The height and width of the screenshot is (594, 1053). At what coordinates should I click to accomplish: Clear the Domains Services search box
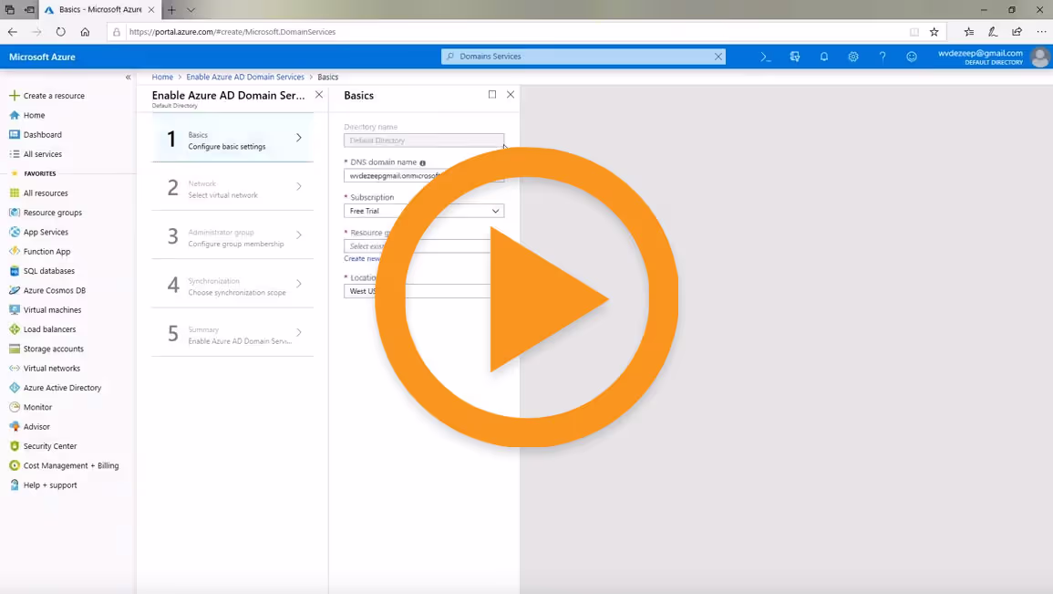tap(717, 57)
